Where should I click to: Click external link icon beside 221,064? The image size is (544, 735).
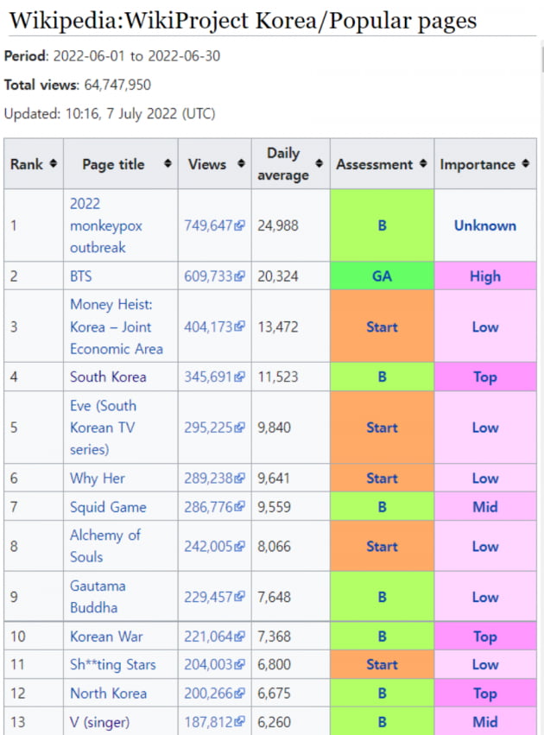(x=239, y=636)
